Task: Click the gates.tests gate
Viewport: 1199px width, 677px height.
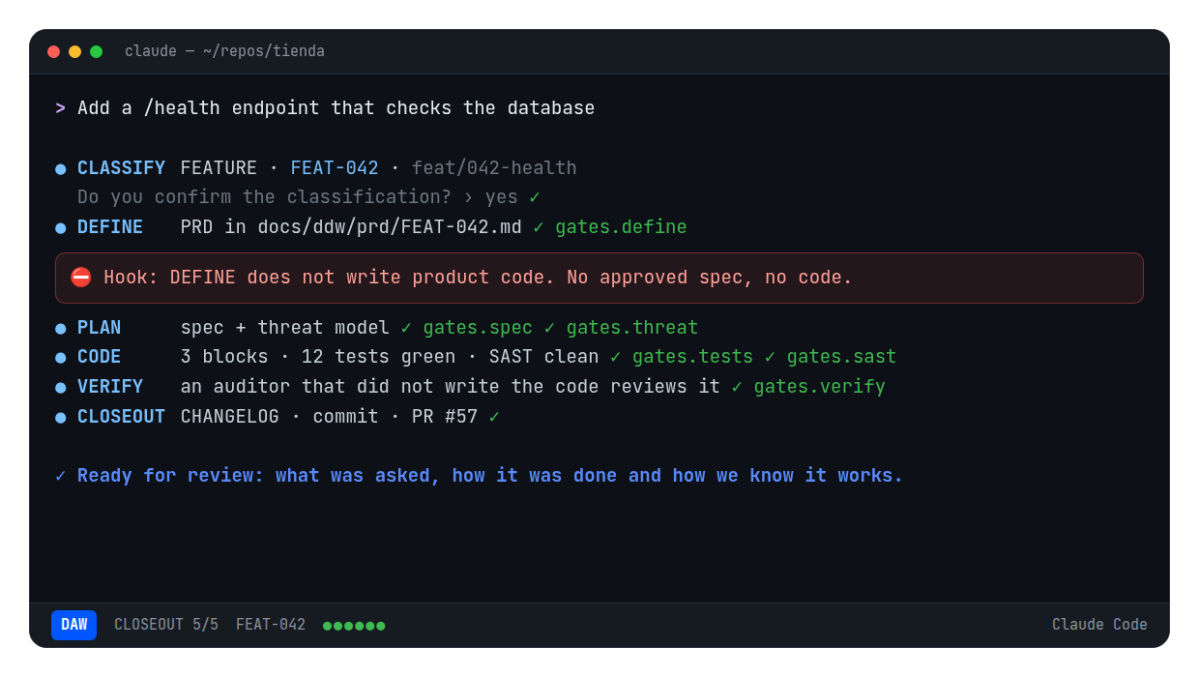Action: 692,357
